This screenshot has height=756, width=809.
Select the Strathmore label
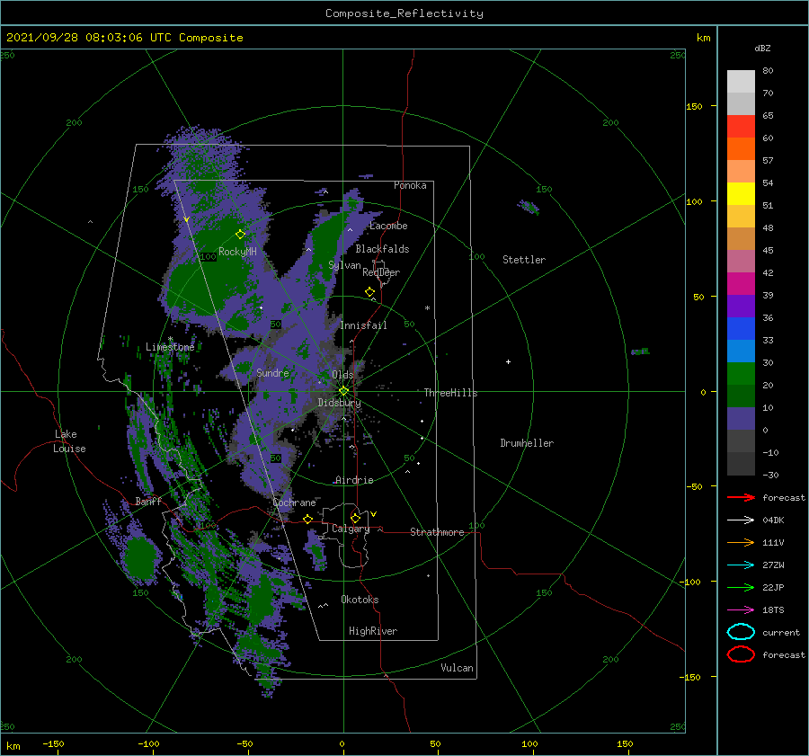437,532
